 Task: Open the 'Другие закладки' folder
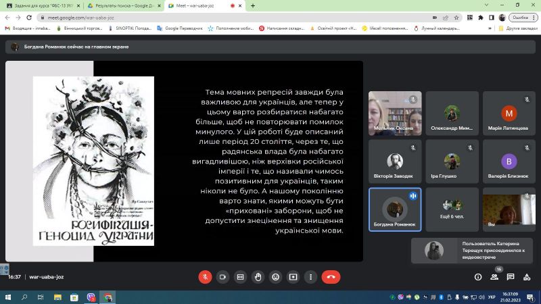[x=518, y=28]
